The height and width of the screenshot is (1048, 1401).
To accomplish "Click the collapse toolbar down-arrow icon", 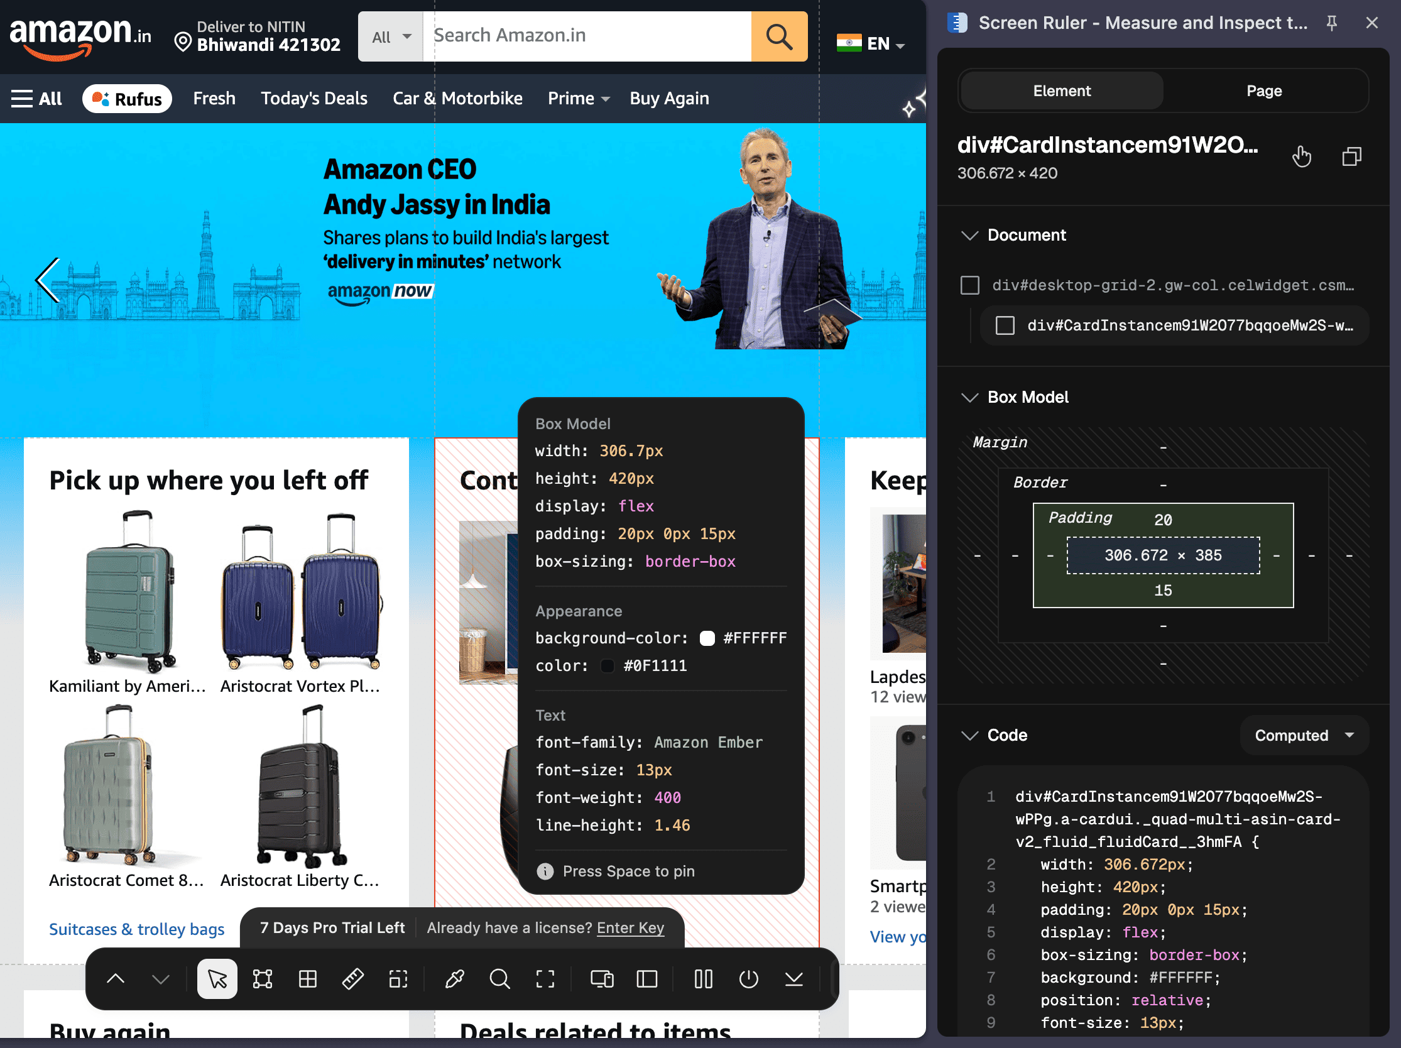I will (x=794, y=979).
